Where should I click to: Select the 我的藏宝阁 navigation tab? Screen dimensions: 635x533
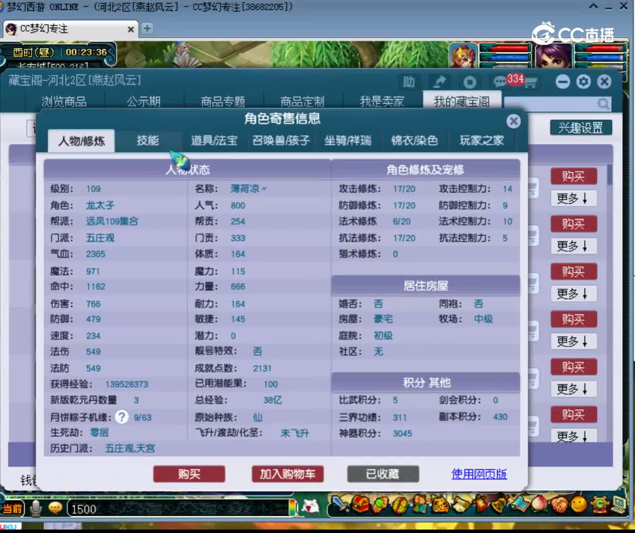[x=461, y=101]
